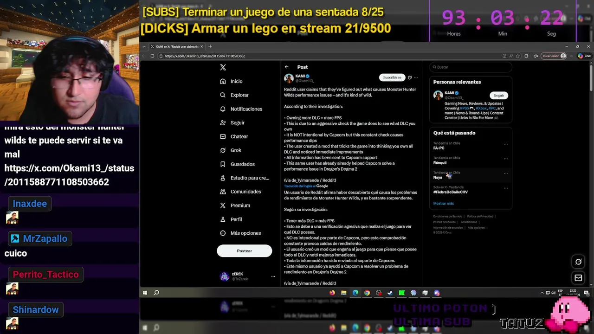Click the browser back arrow
The width and height of the screenshot is (594, 334).
(x=144, y=56)
